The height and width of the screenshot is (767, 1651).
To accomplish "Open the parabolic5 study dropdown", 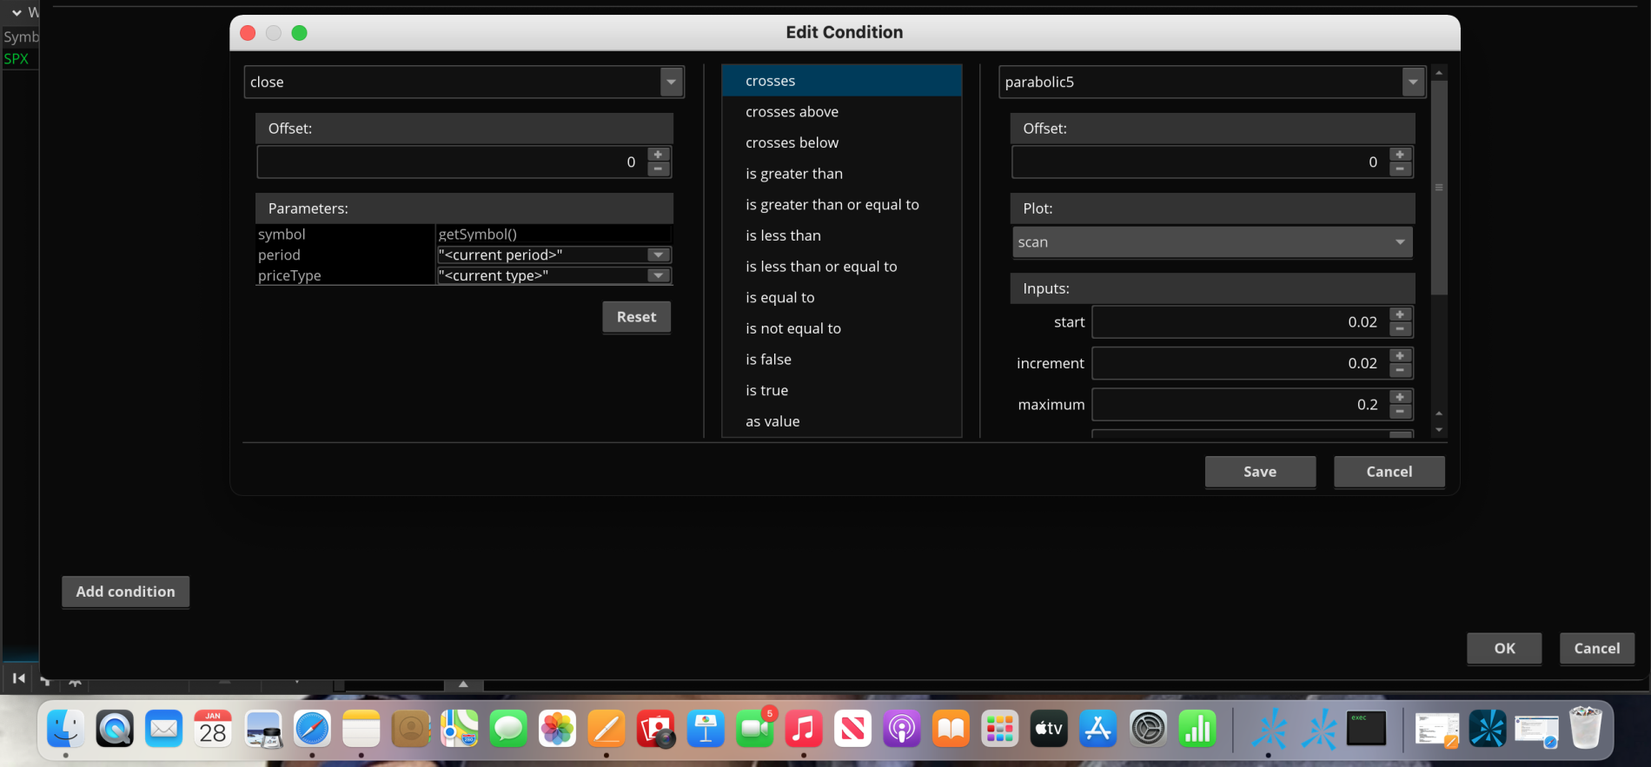I will 1413,82.
